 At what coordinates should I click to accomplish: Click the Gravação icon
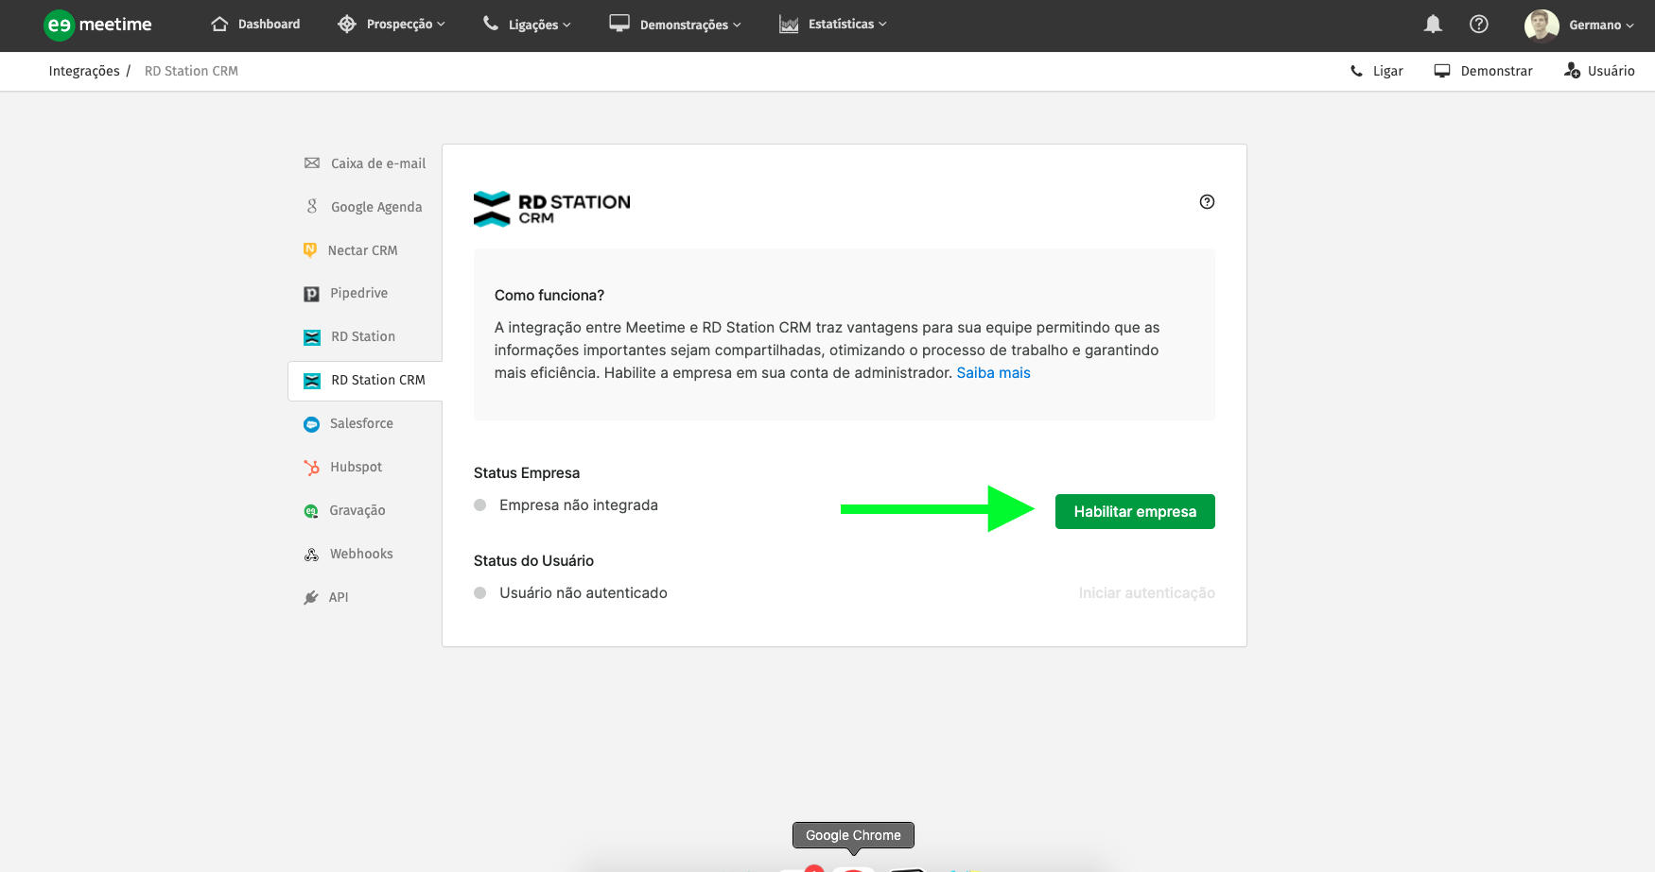(x=311, y=511)
